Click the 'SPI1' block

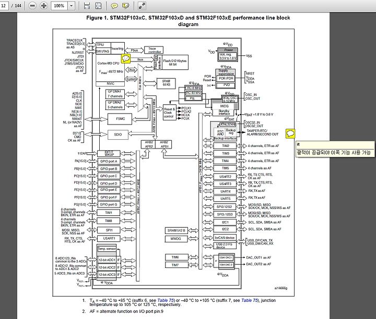click(x=109, y=230)
